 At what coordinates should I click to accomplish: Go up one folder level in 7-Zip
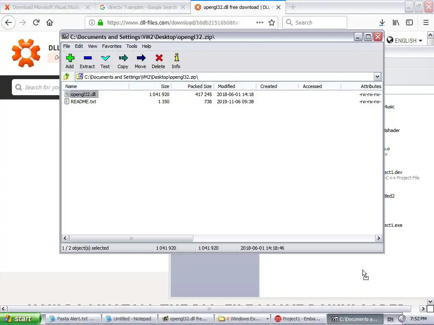coord(67,77)
